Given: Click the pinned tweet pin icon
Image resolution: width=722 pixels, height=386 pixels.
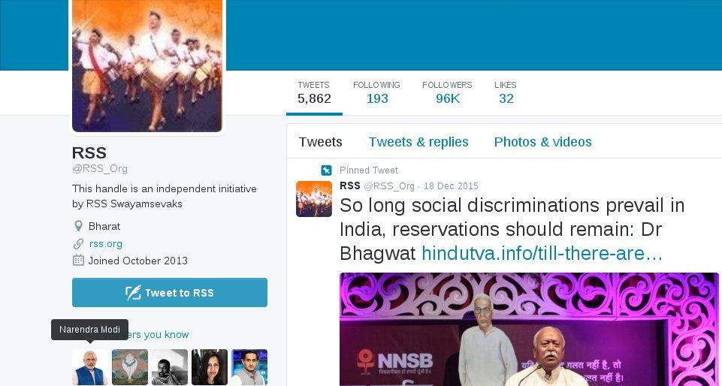Looking at the screenshot, I should point(326,170).
